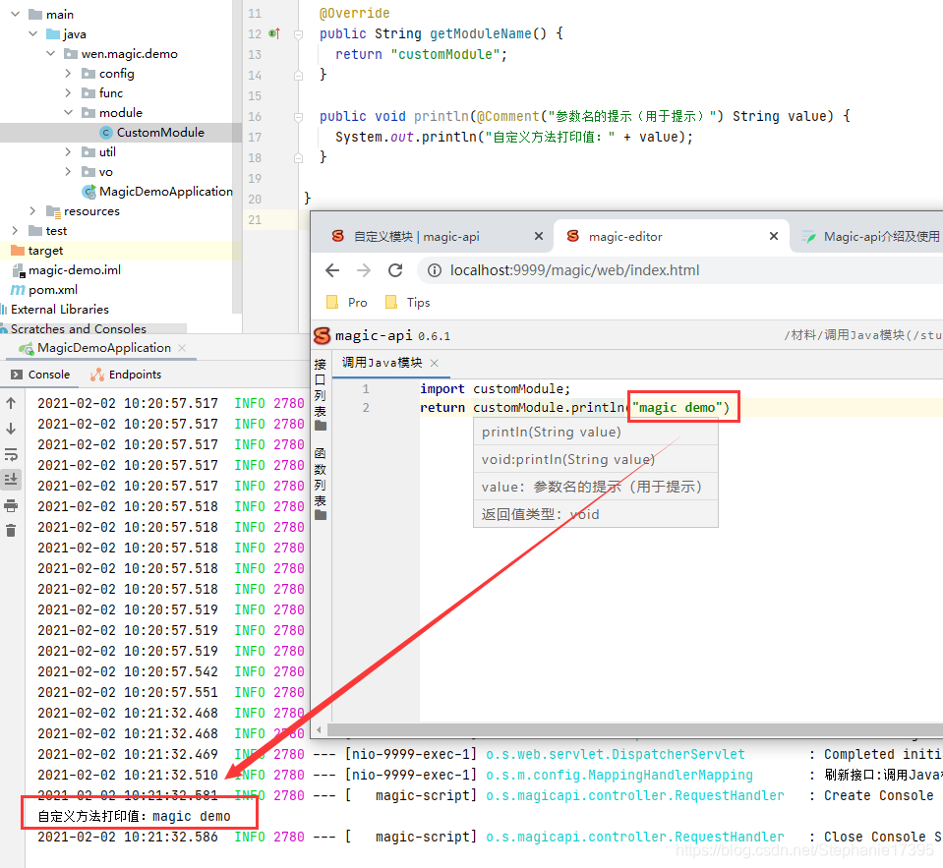
Task: Select the magic-editor browser tab
Action: [625, 236]
